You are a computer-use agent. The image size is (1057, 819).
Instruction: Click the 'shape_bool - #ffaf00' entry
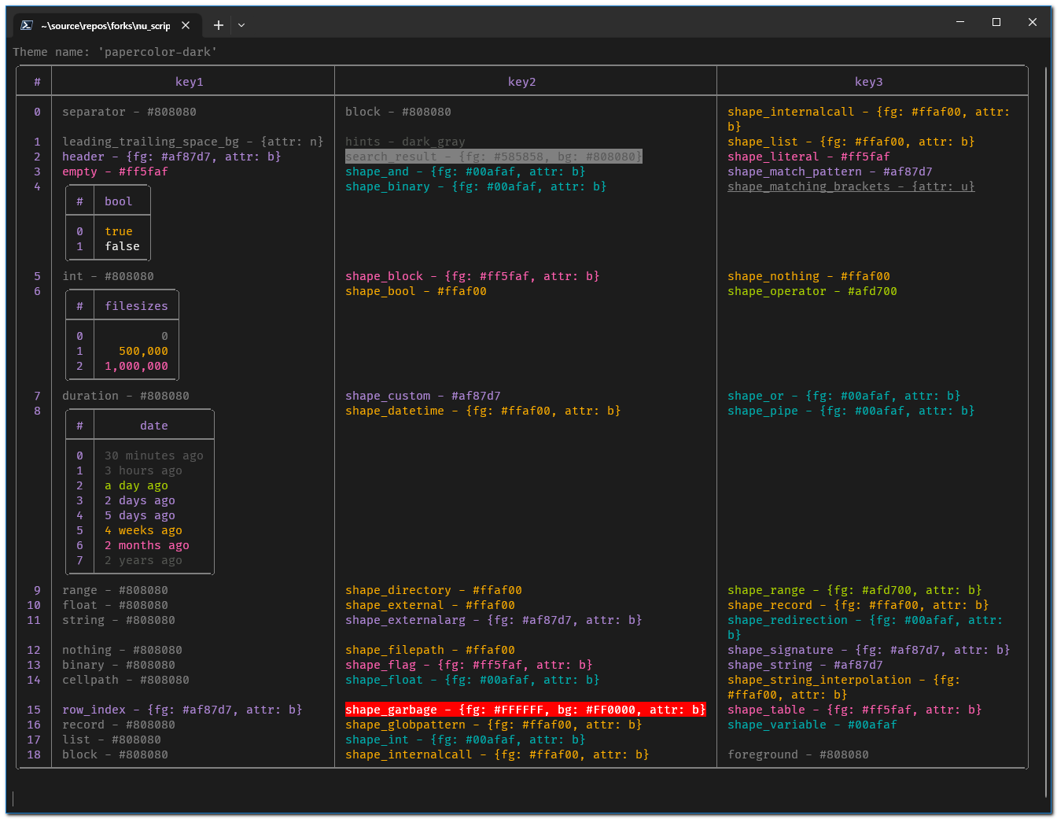(416, 291)
